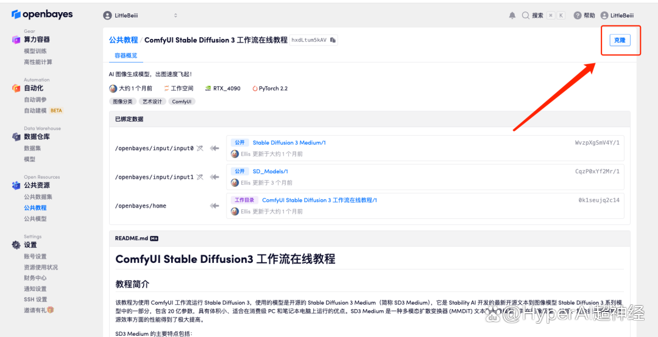Open SSH 设置 in the sidebar
Image resolution: width=658 pixels, height=337 pixels.
point(36,299)
